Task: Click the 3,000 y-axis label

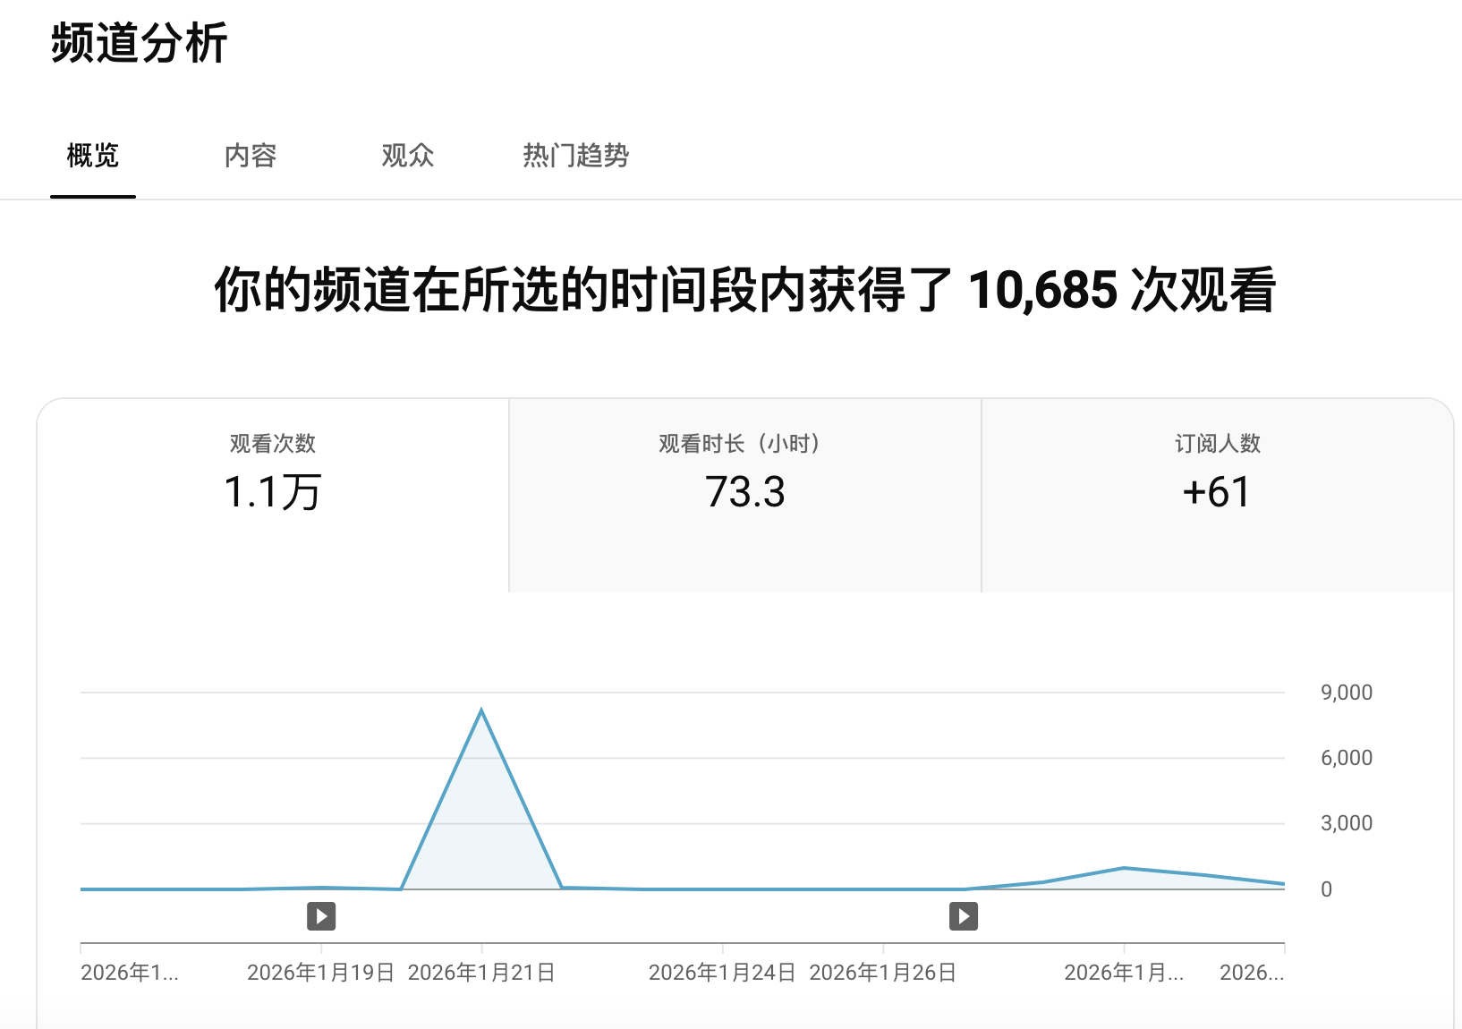Action: [x=1346, y=823]
